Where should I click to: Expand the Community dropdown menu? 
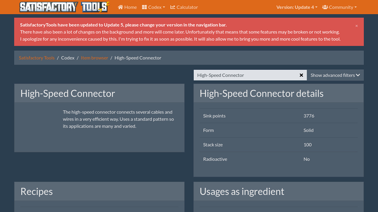(339, 8)
